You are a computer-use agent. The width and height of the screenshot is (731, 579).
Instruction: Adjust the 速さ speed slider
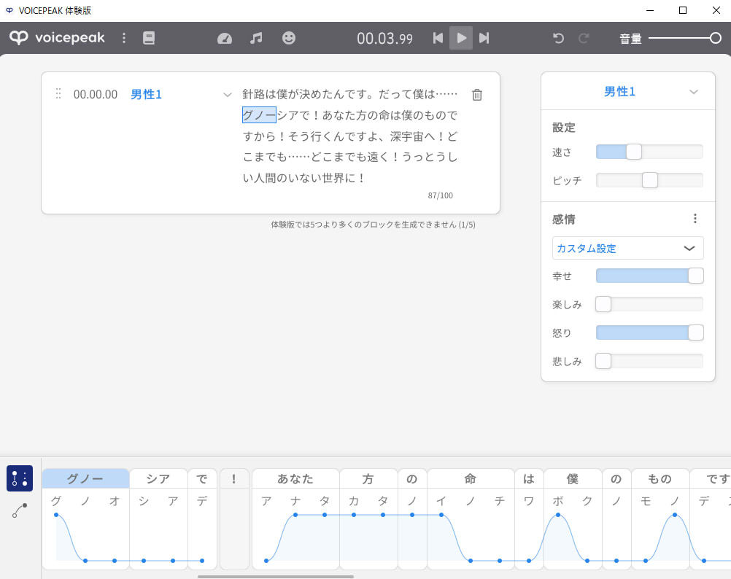649,152
